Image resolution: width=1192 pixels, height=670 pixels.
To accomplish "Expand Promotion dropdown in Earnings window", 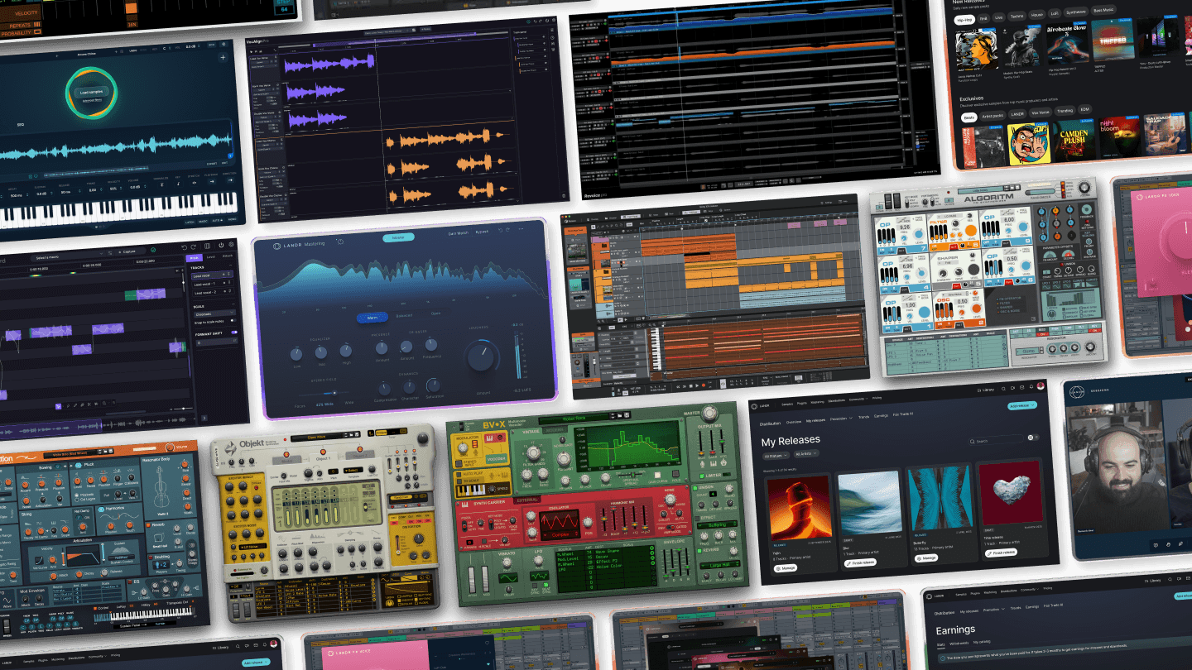I will point(994,610).
